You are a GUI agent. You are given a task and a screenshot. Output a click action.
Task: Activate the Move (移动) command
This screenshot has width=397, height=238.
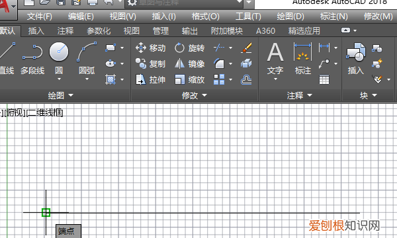151,48
